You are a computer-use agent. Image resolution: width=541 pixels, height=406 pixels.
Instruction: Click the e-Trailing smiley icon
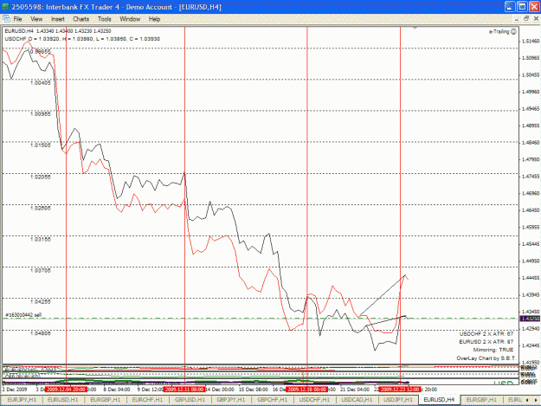coord(513,32)
